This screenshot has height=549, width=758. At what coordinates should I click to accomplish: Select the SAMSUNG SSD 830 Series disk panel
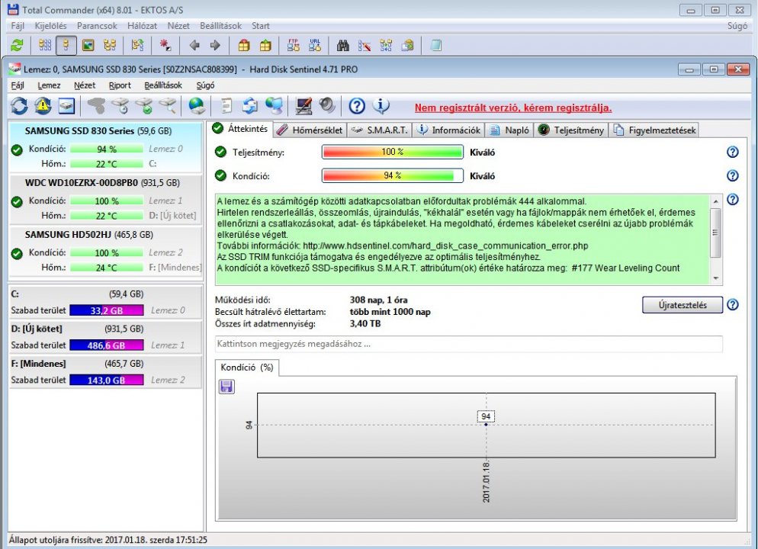[x=105, y=147]
